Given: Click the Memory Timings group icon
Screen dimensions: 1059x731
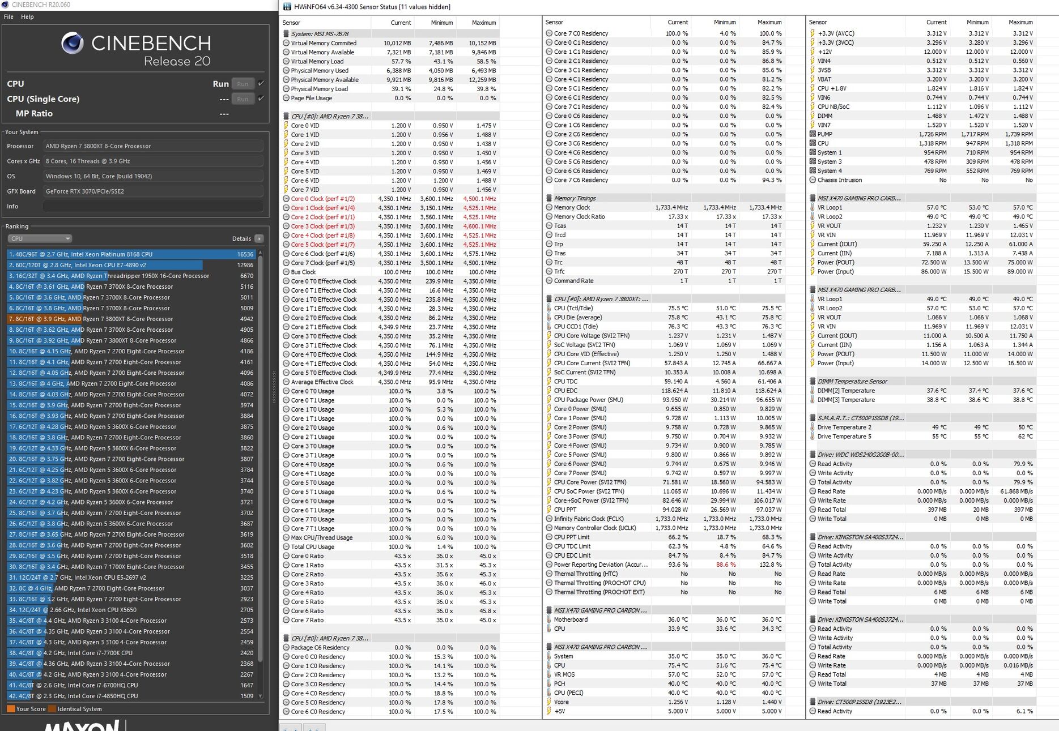Looking at the screenshot, I should click(x=549, y=198).
